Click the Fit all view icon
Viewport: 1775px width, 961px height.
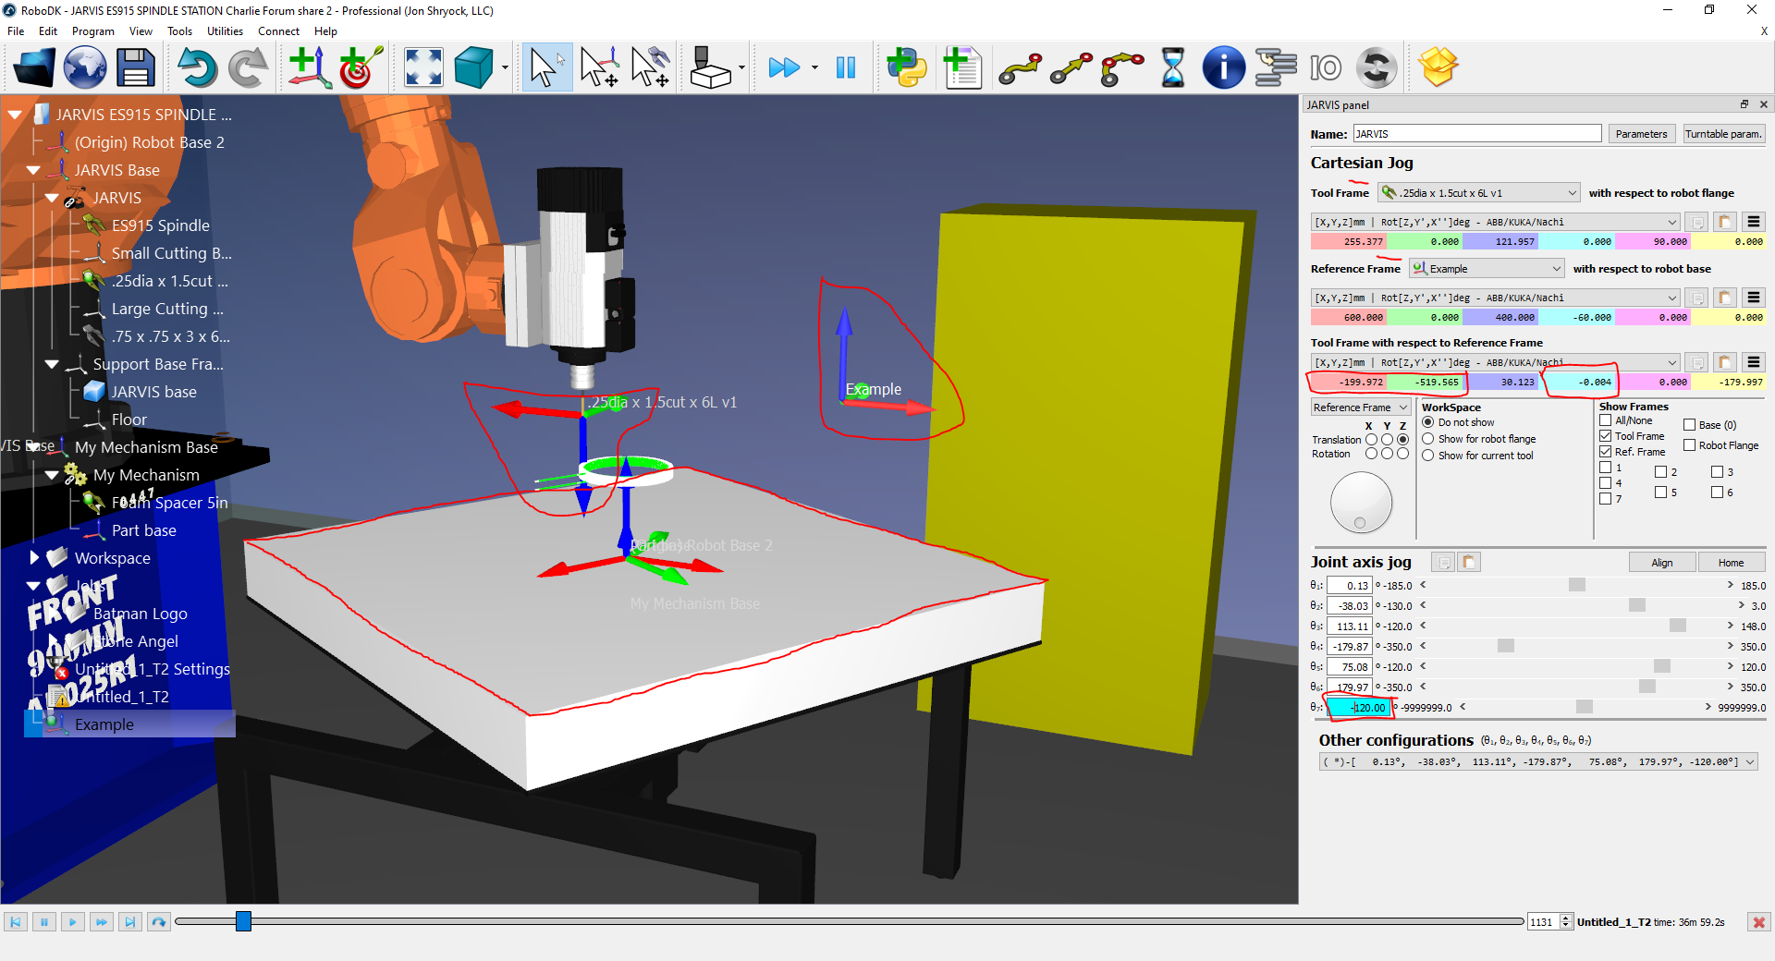pyautogui.click(x=423, y=67)
